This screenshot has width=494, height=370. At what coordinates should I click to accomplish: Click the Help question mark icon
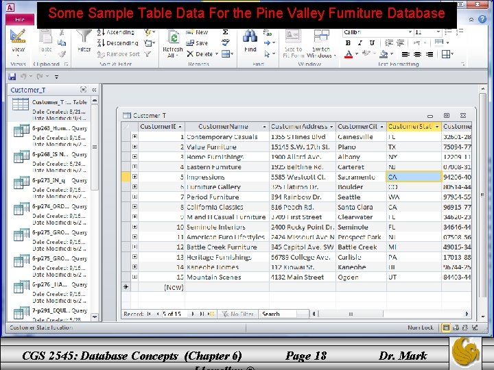[x=482, y=19]
